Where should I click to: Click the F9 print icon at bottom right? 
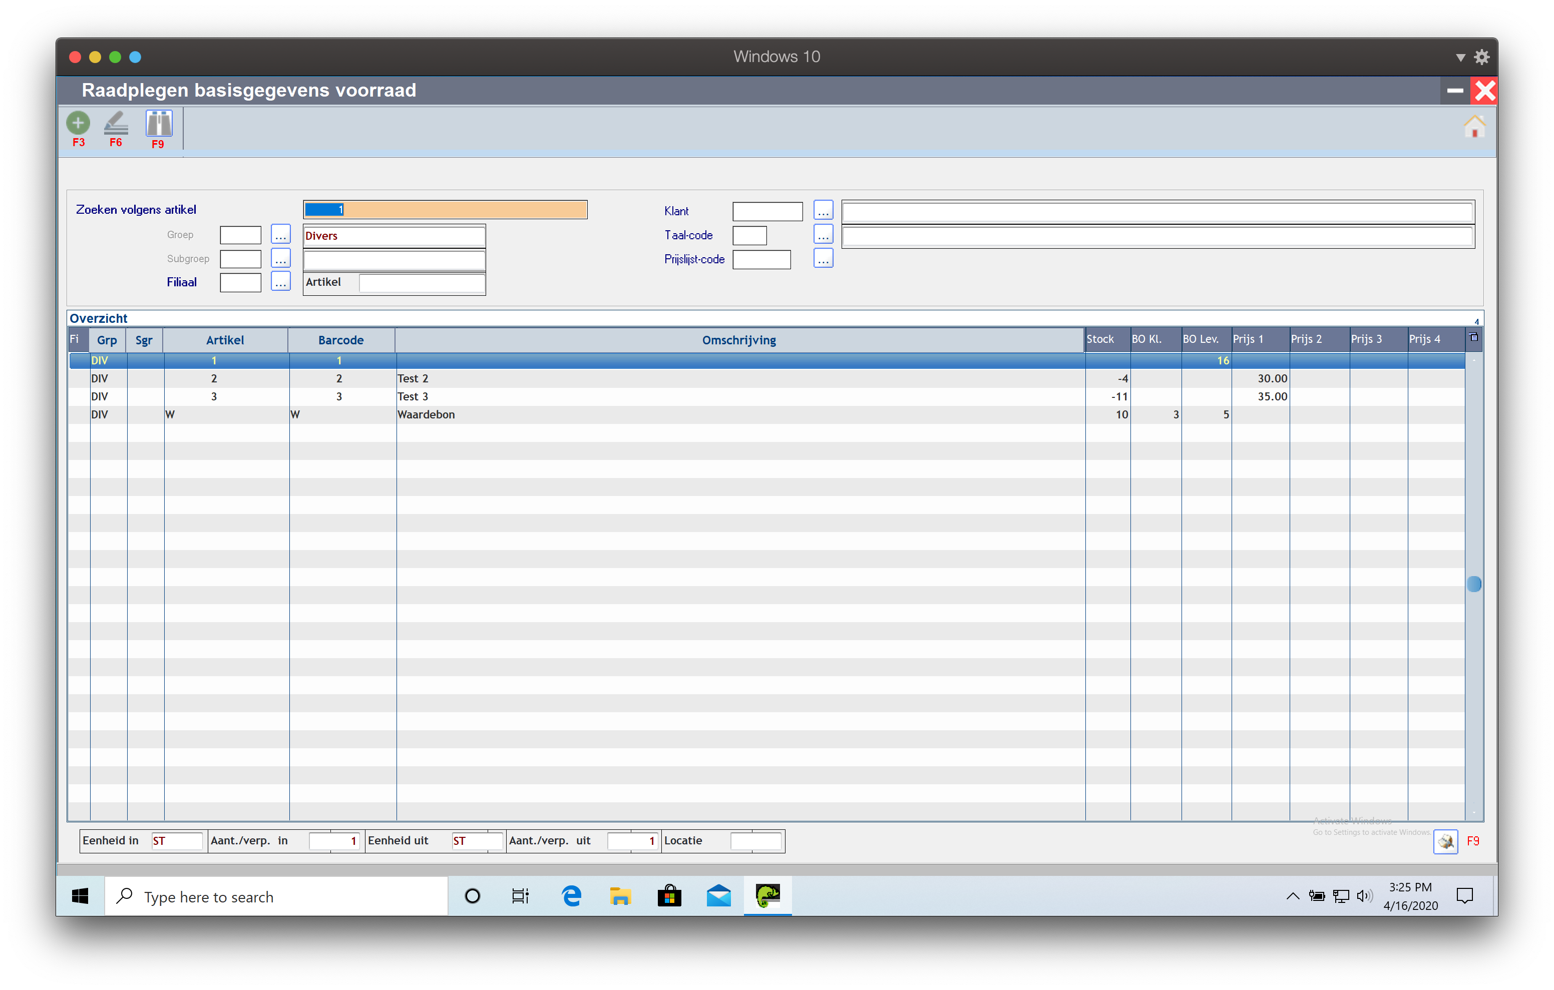click(x=1445, y=841)
